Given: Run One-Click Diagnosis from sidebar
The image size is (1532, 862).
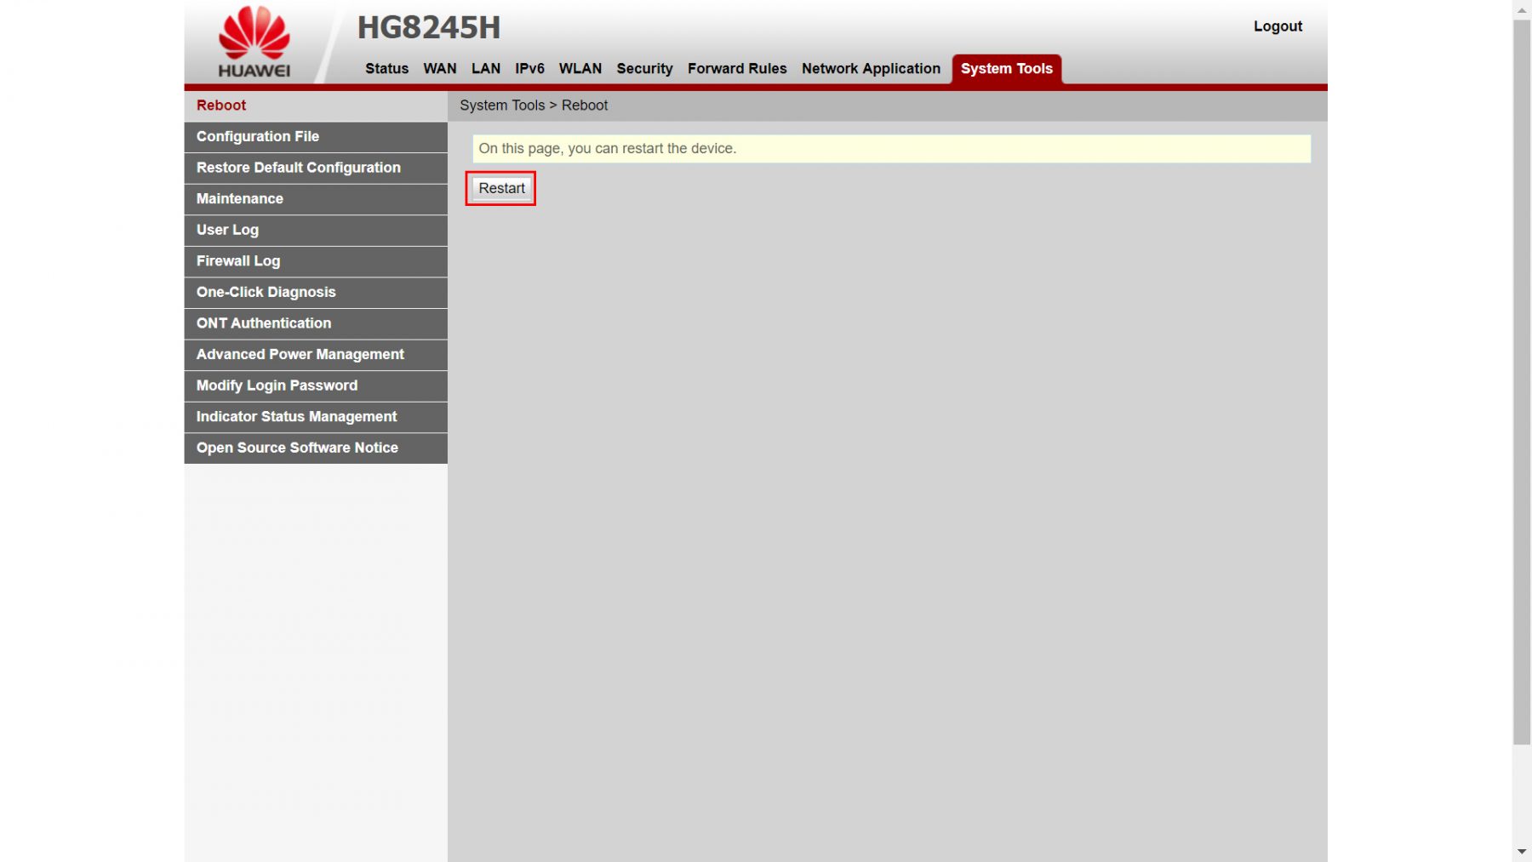Looking at the screenshot, I should pos(266,293).
